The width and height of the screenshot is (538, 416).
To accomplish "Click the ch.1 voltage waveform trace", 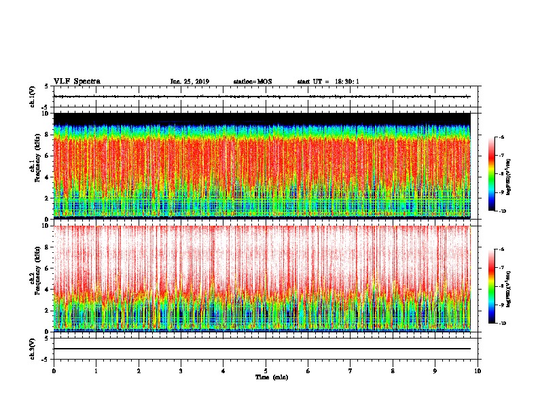I will [x=262, y=97].
